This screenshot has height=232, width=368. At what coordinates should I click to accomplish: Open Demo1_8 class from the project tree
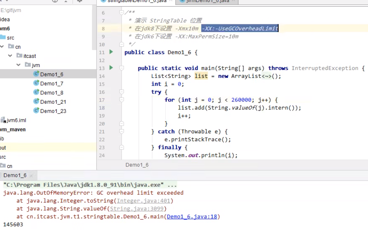click(51, 93)
